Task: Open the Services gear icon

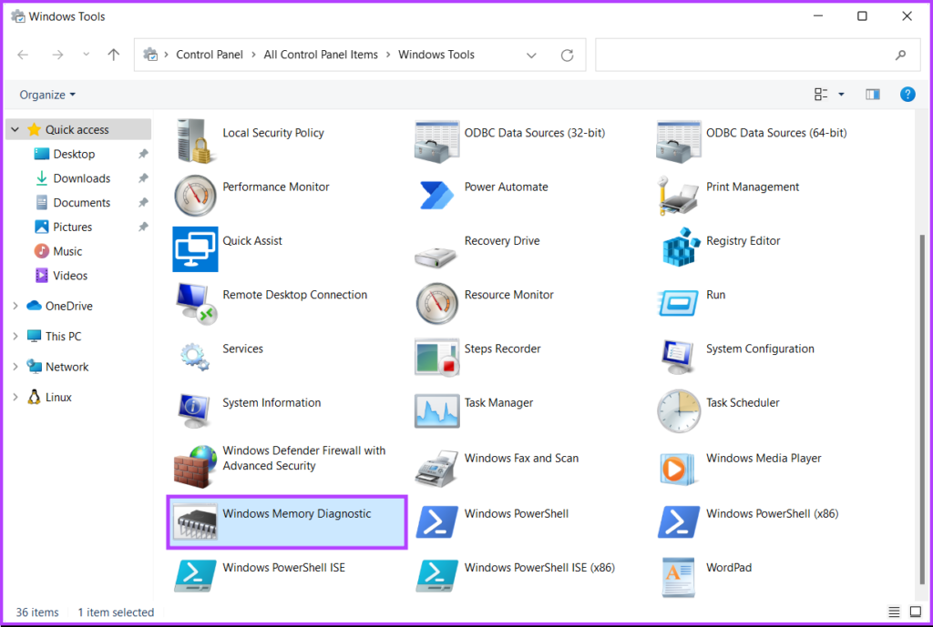Action: (x=195, y=357)
